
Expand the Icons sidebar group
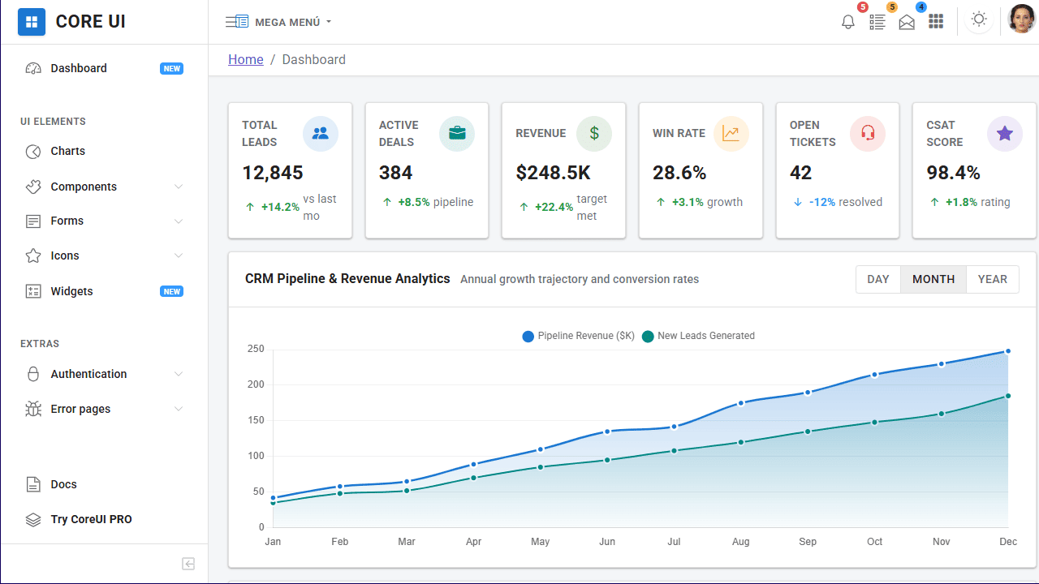click(104, 255)
